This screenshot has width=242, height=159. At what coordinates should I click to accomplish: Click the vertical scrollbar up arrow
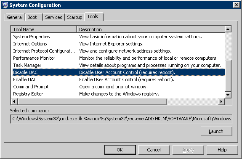pos(228,29)
